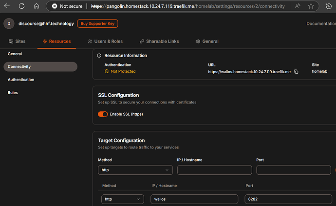
Task: Disable the Enable SSL (https) toggle
Action: tap(103, 114)
